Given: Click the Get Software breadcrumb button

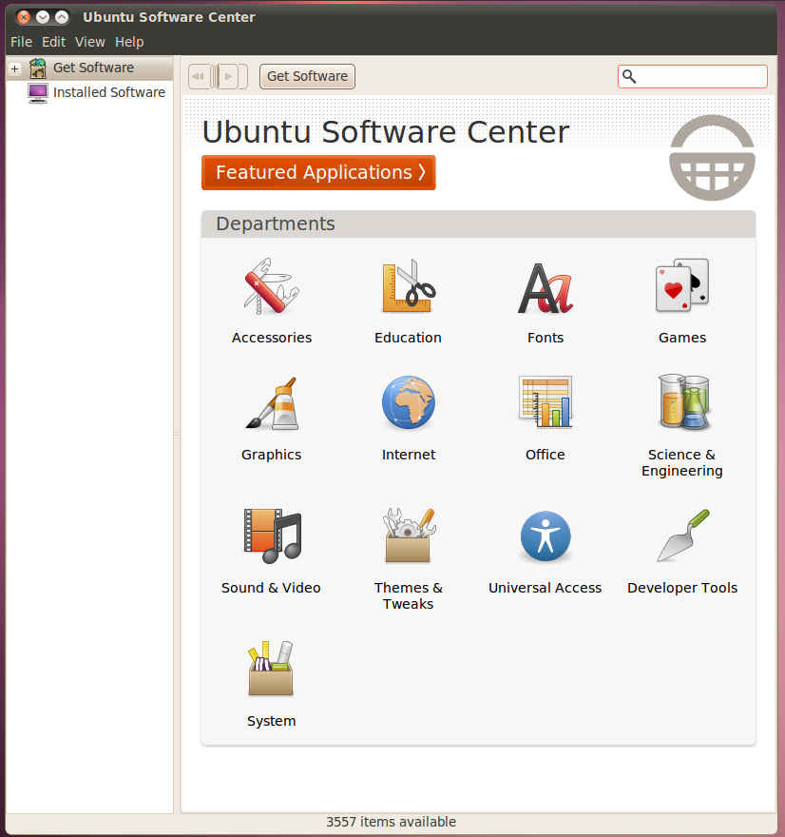Looking at the screenshot, I should (x=307, y=76).
